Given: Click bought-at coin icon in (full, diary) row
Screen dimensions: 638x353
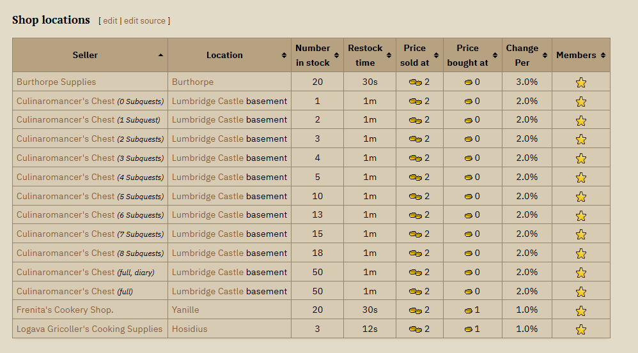Looking at the screenshot, I should click(469, 273).
